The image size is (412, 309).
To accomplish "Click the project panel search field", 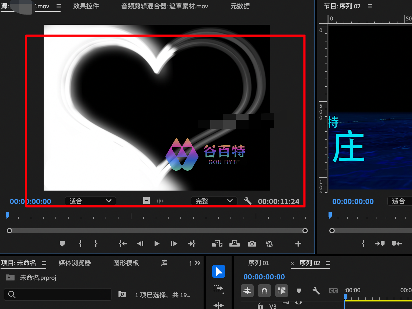I will [58, 294].
